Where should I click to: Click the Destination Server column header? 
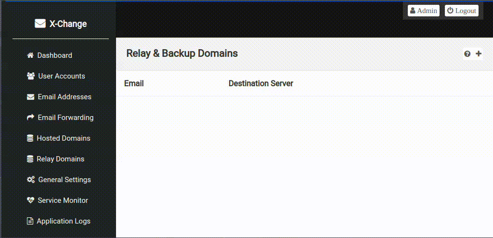tap(260, 83)
